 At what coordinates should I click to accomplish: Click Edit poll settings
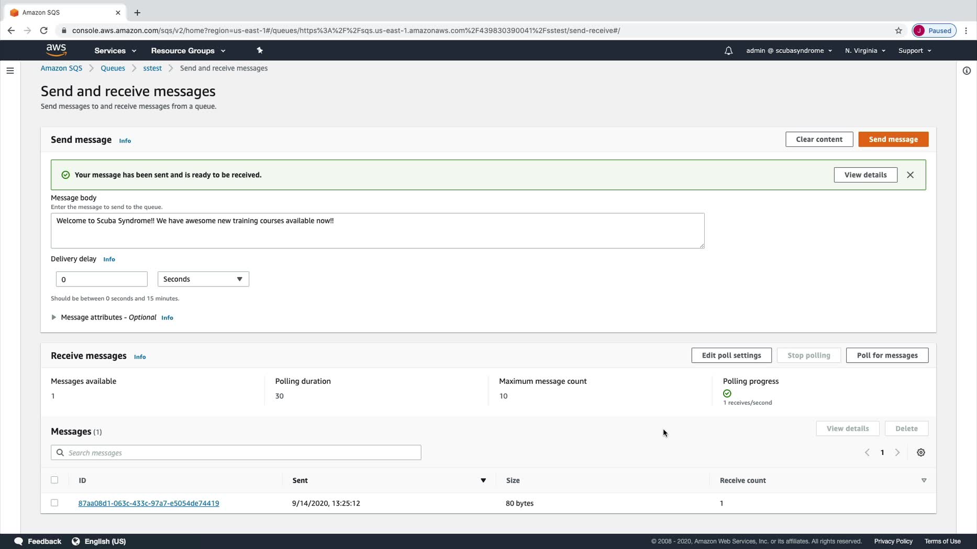[731, 356]
